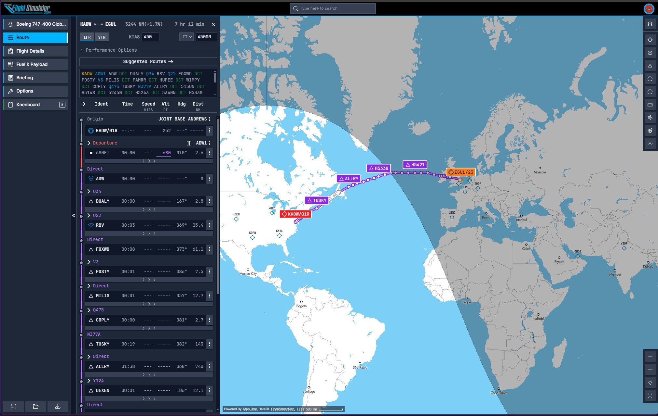Toggle waypoint triangles on the map
The width and height of the screenshot is (658, 416).
(x=650, y=66)
